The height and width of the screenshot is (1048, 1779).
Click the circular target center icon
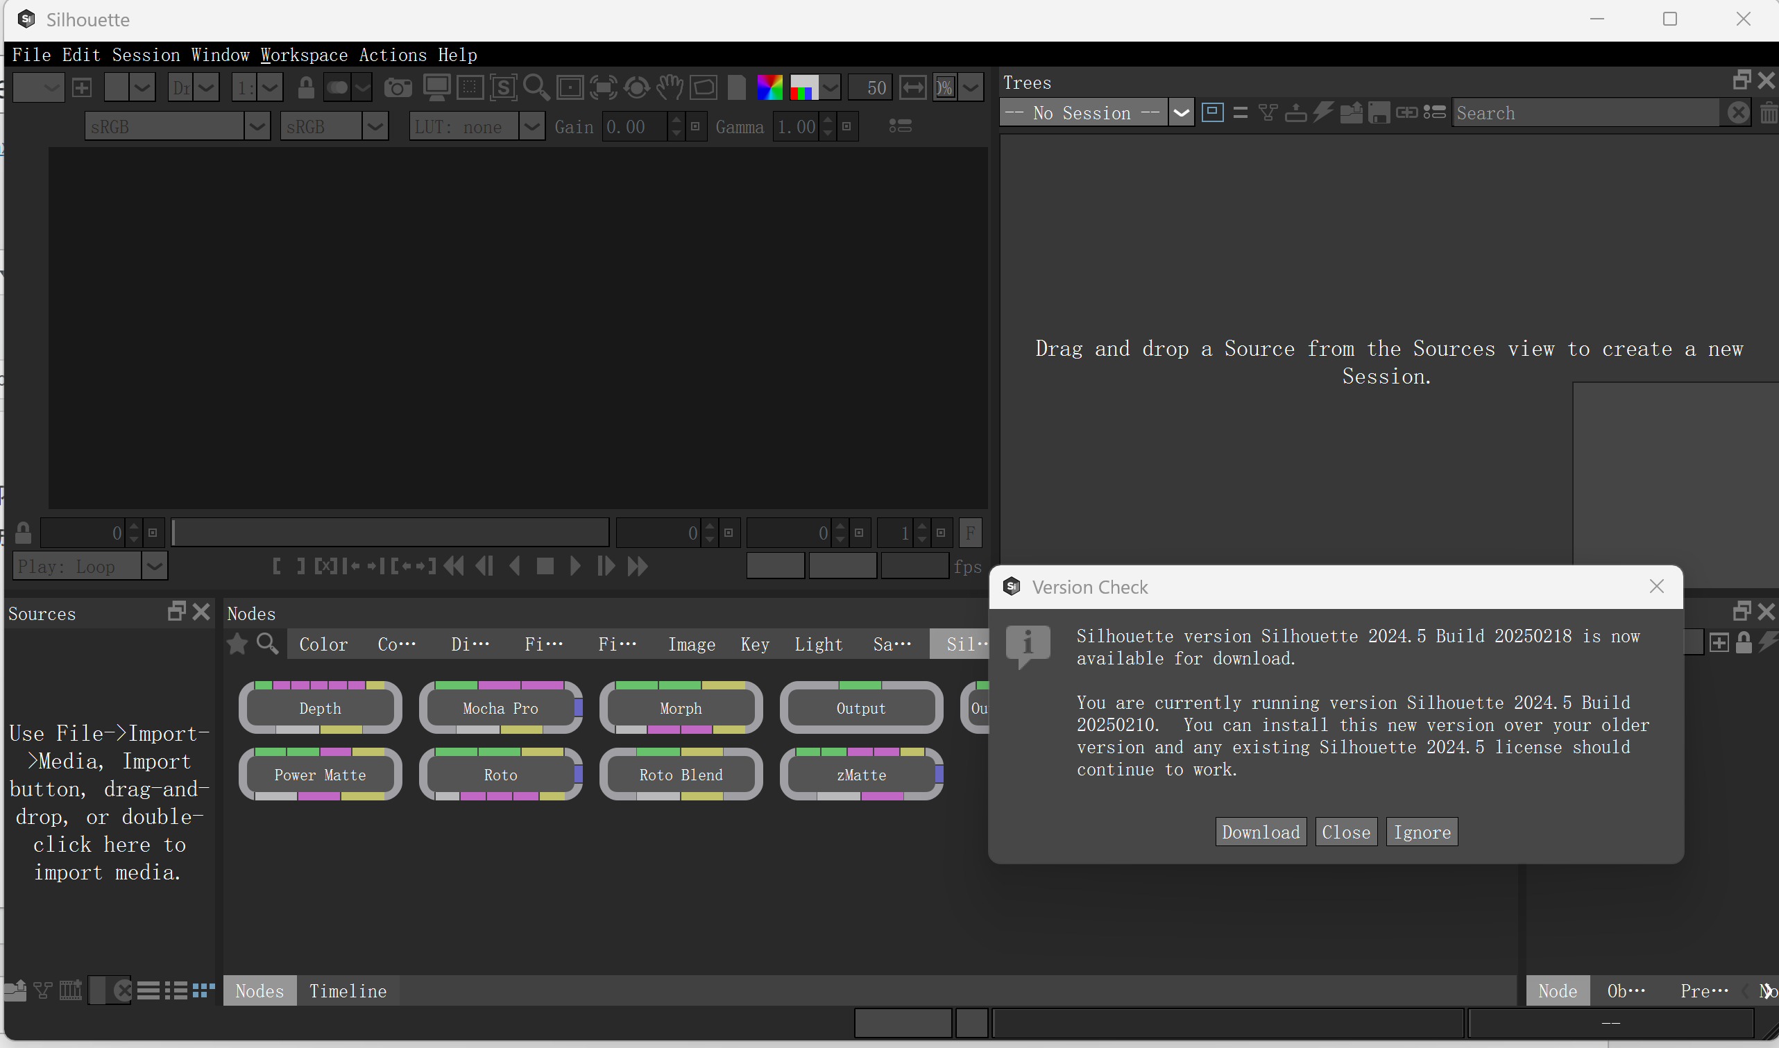coord(636,87)
